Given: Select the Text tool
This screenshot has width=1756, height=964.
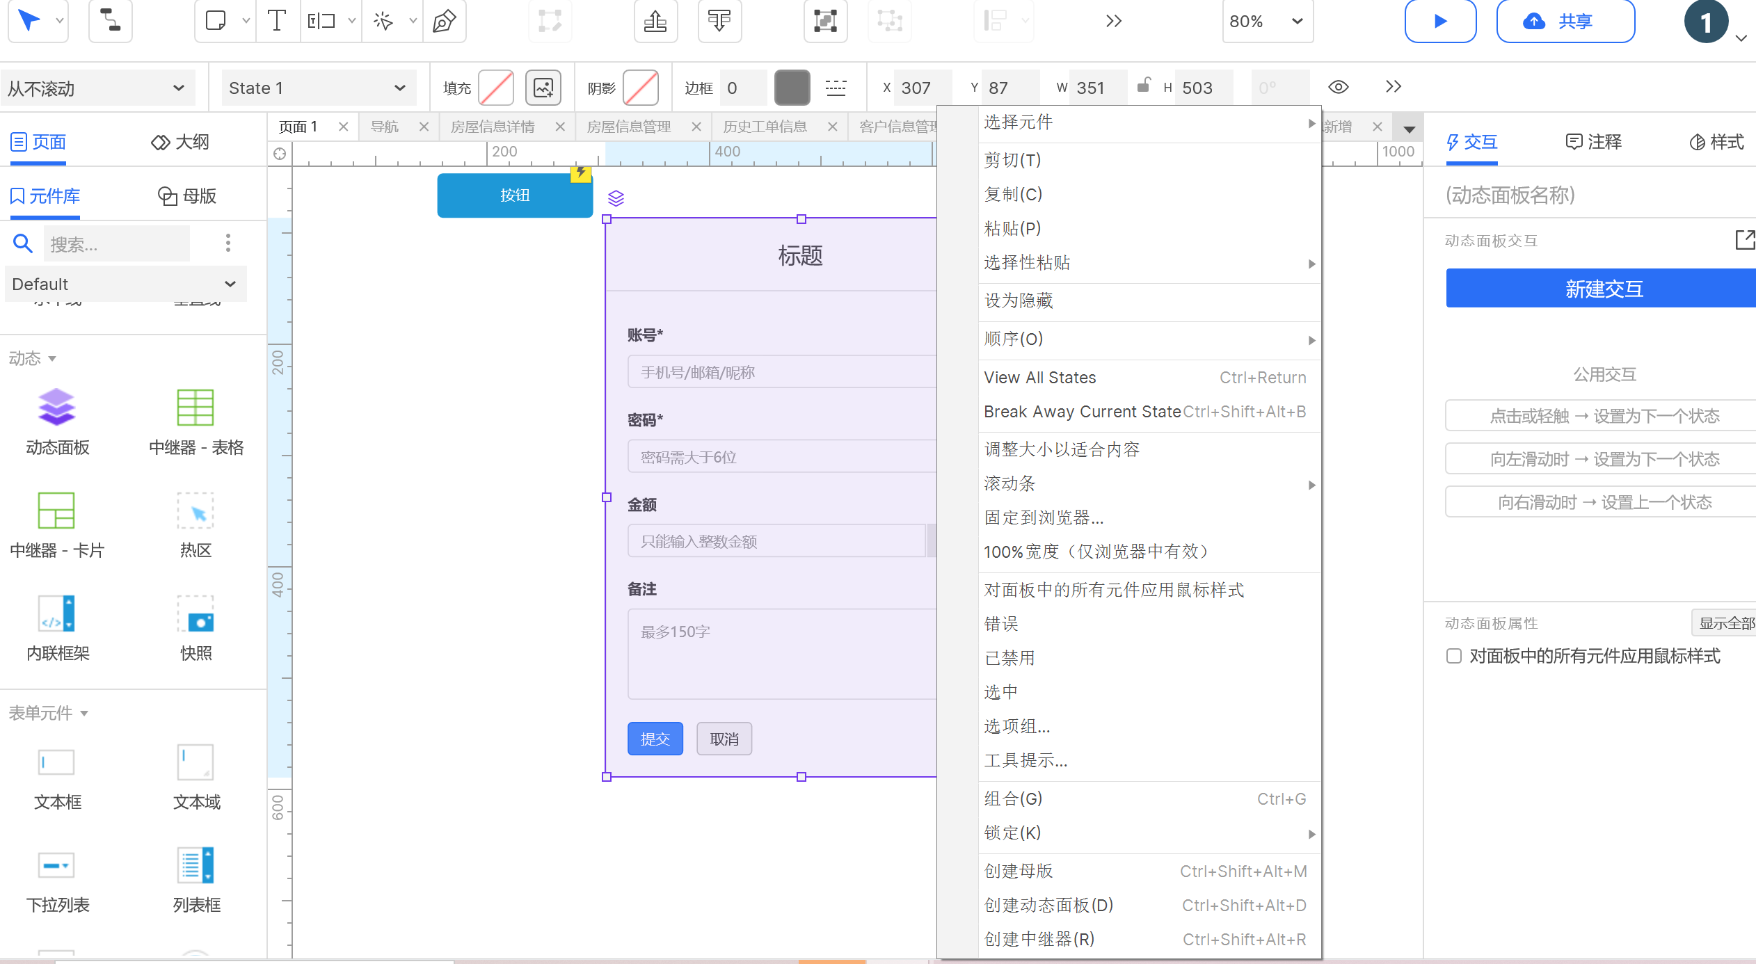Looking at the screenshot, I should point(276,21).
